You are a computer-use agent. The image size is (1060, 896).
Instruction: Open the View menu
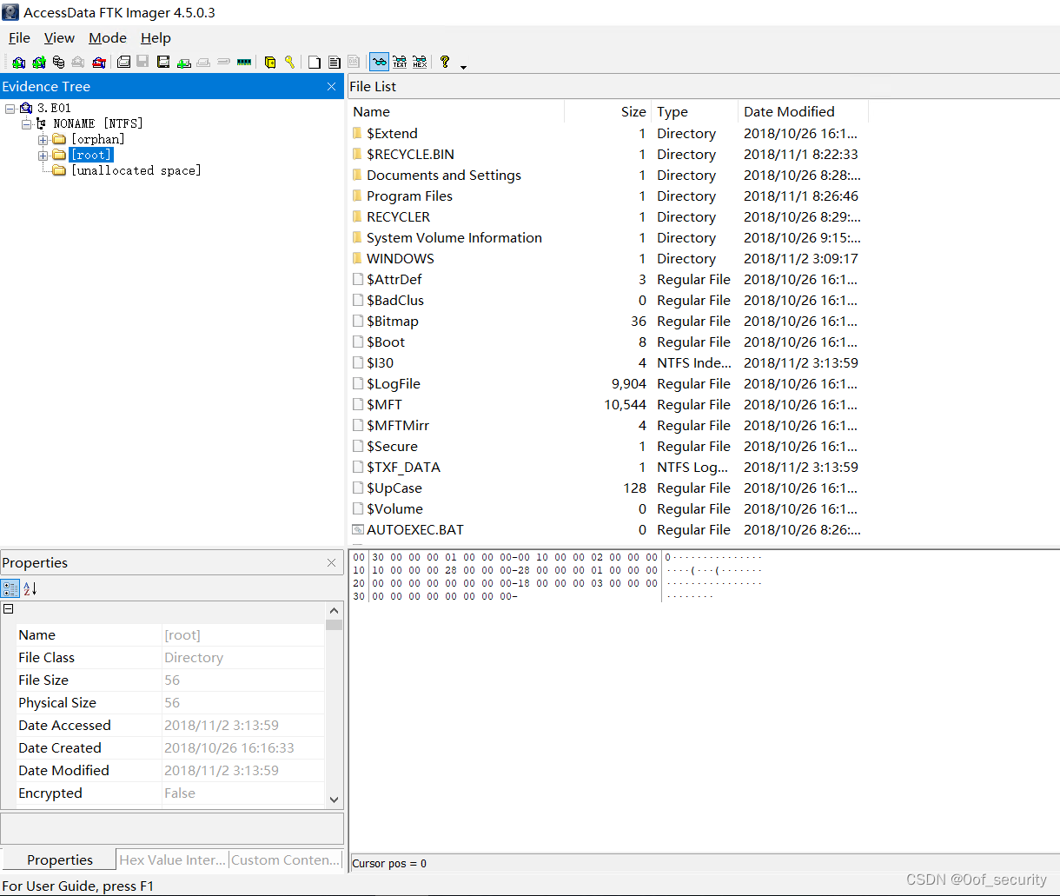[x=59, y=37]
